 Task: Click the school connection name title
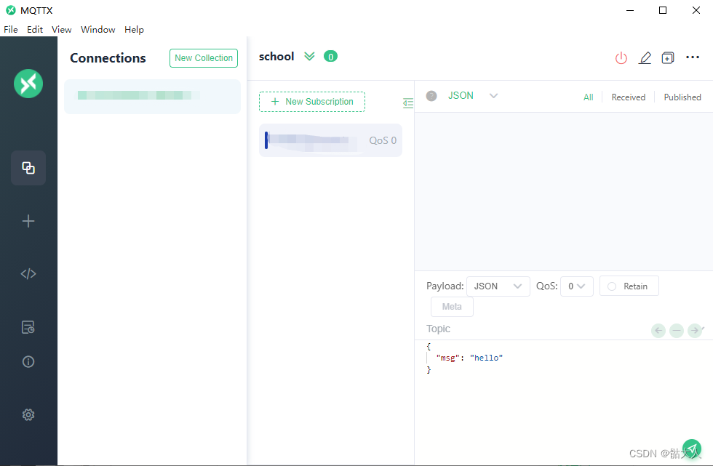276,56
